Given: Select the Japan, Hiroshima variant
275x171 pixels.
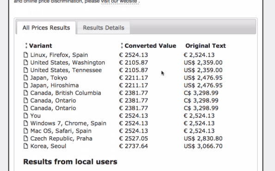Looking at the screenshot, I should (55, 85).
